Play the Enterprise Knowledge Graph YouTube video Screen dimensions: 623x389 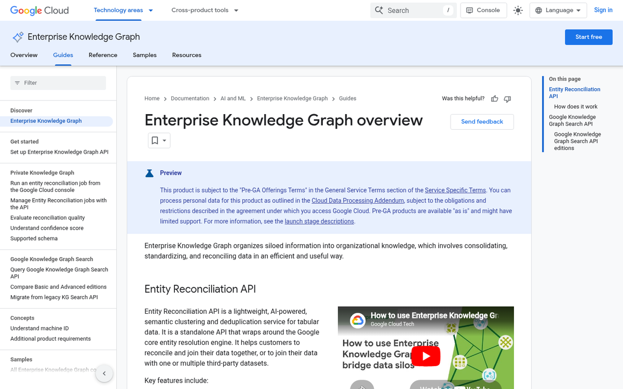[x=426, y=356]
